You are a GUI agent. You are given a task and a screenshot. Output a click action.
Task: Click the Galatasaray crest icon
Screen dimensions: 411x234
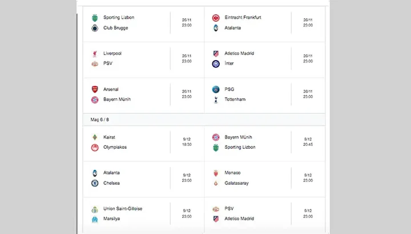click(216, 183)
